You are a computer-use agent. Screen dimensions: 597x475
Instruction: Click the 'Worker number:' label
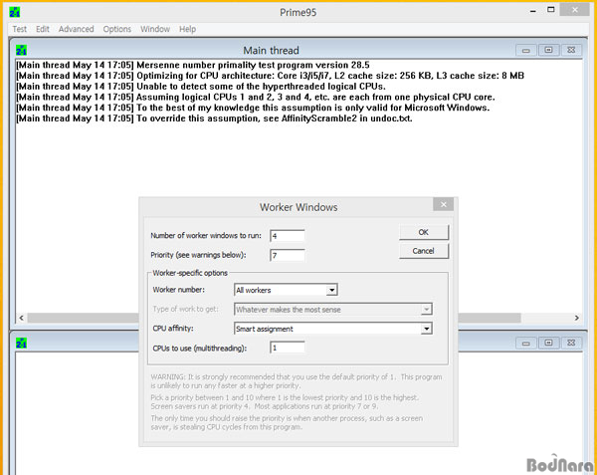[178, 290]
